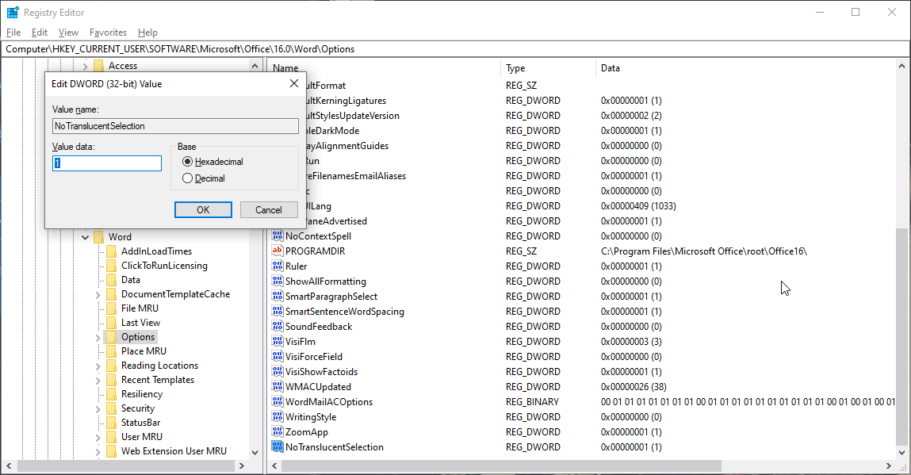The width and height of the screenshot is (911, 475).
Task: Cancel the Edit DWORD dialog
Action: point(269,210)
